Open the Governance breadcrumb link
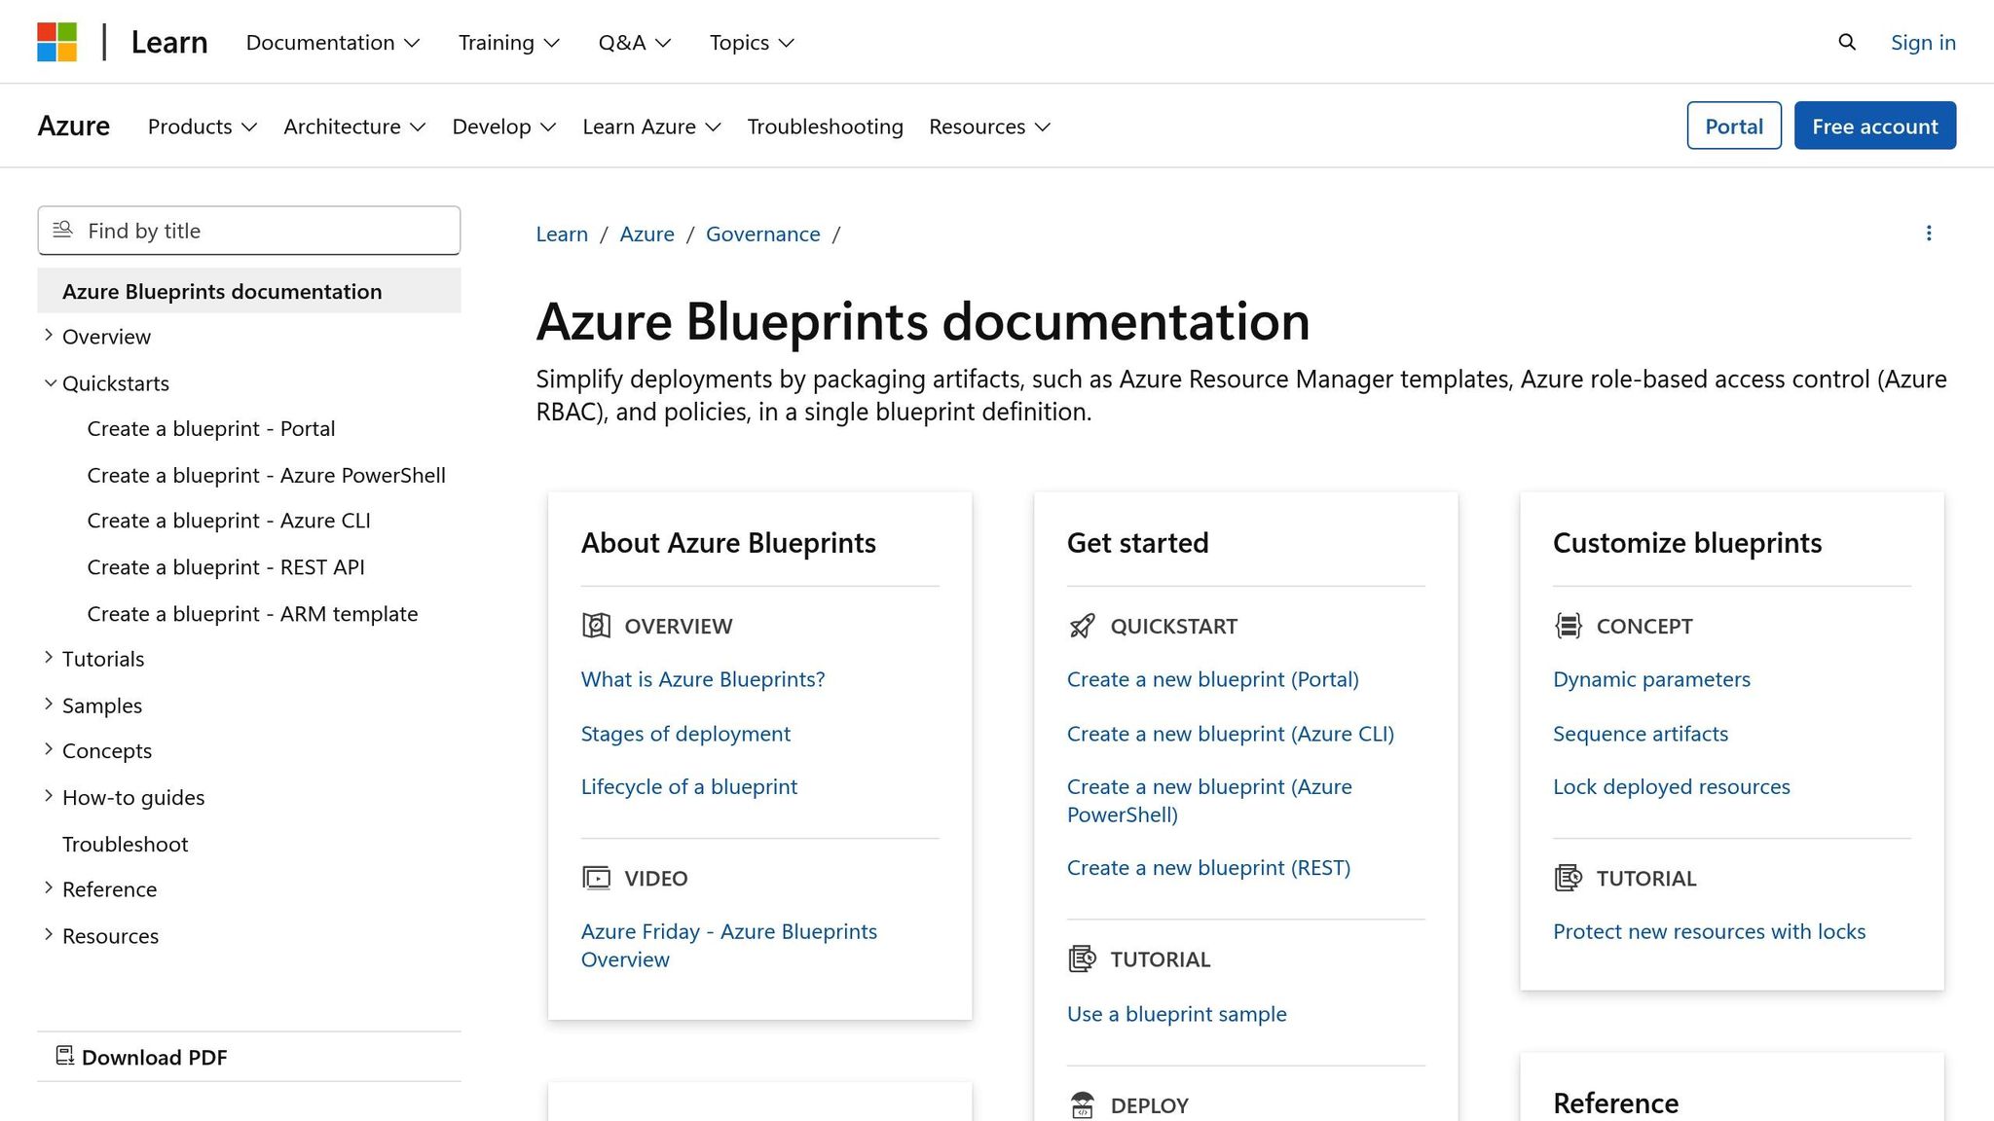The image size is (1994, 1121). point(763,234)
